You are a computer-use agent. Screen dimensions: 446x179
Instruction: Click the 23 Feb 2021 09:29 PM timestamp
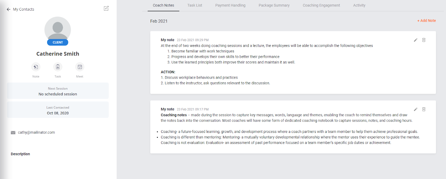[x=193, y=40]
